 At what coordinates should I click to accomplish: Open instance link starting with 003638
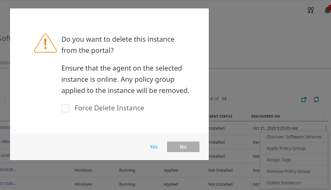tap(8, 170)
